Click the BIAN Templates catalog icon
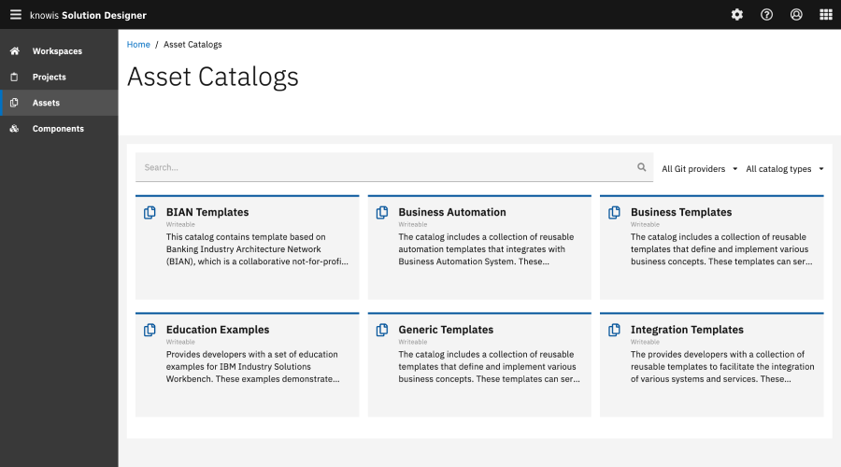 150,213
